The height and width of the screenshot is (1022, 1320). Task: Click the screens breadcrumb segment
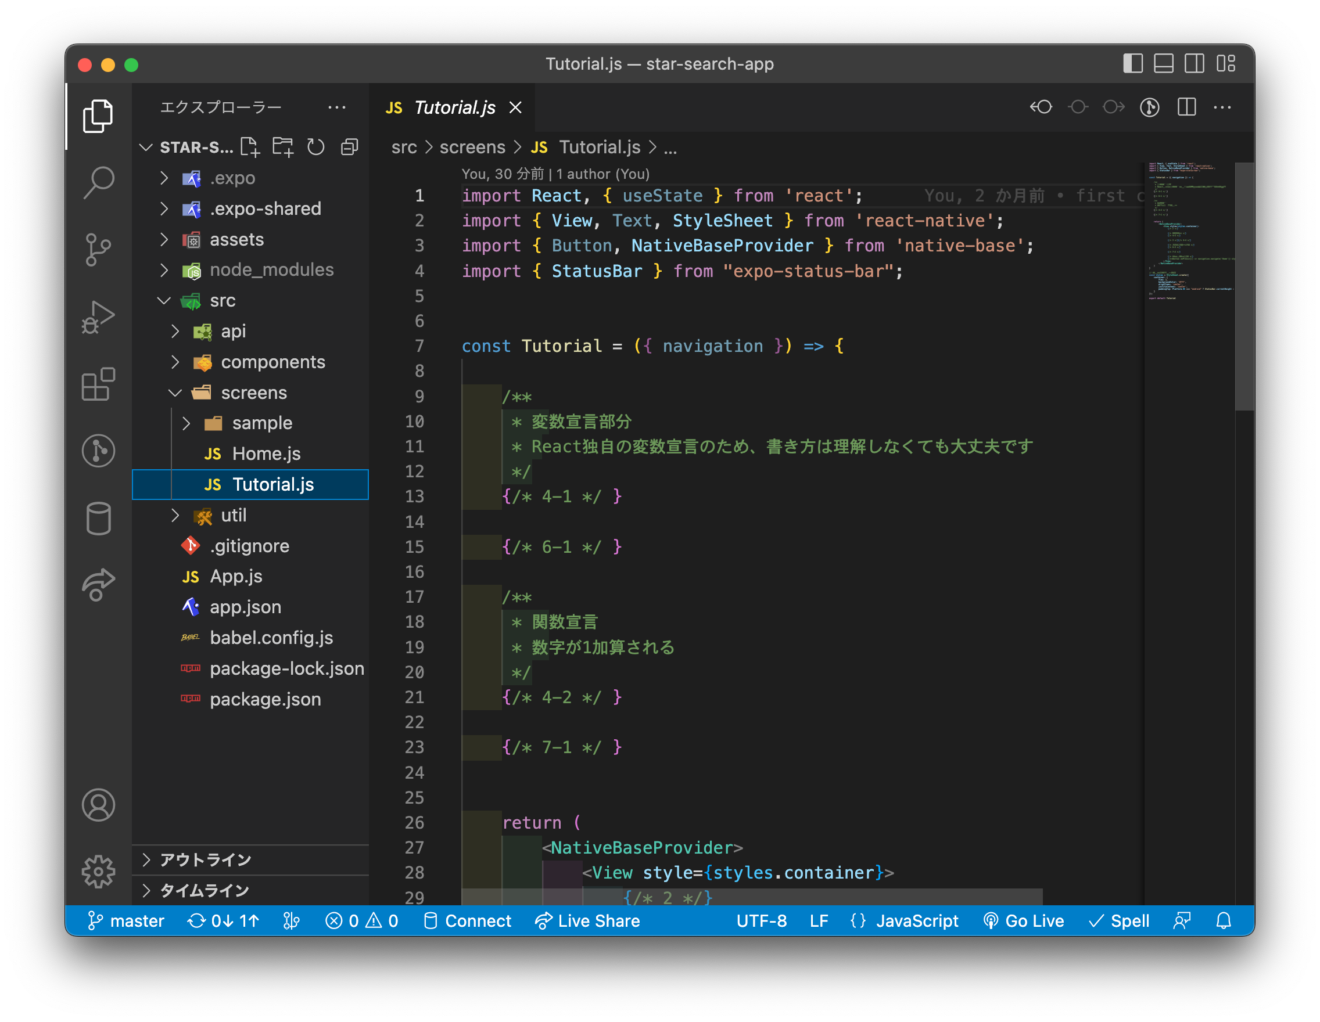pyautogui.click(x=472, y=147)
